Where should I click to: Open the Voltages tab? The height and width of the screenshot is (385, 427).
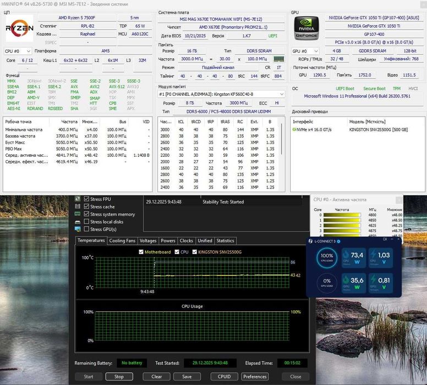pyautogui.click(x=148, y=241)
